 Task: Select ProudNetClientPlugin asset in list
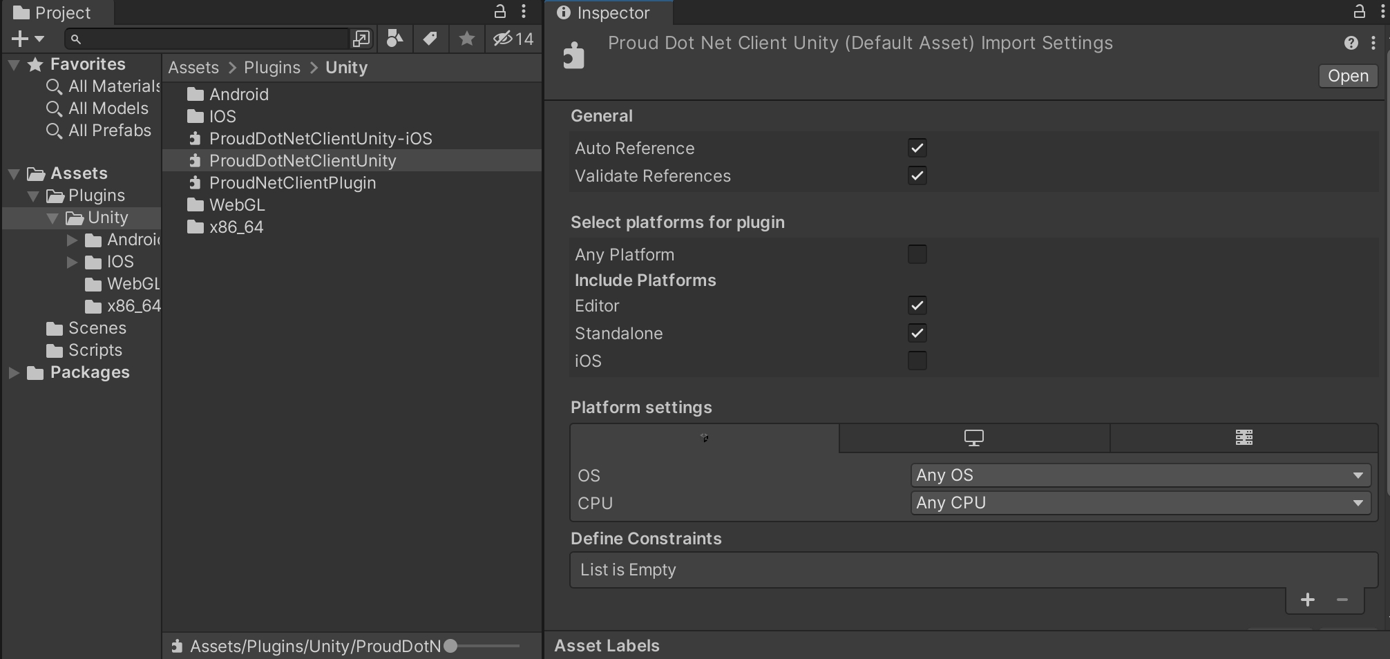click(292, 183)
